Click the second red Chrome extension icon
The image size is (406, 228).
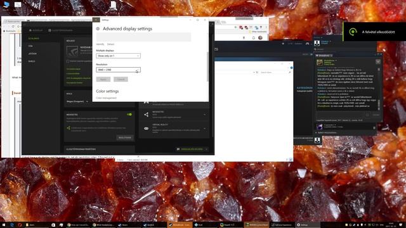[x=246, y=27]
